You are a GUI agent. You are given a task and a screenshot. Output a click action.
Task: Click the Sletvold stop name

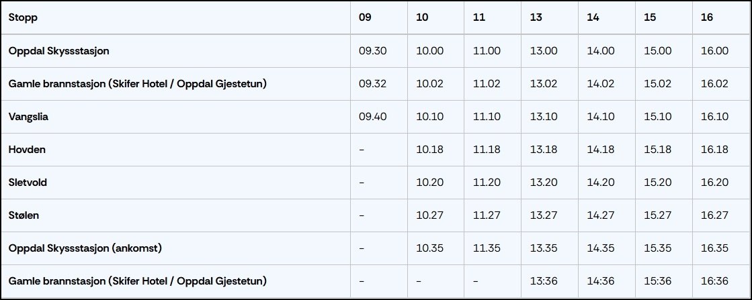pos(28,183)
